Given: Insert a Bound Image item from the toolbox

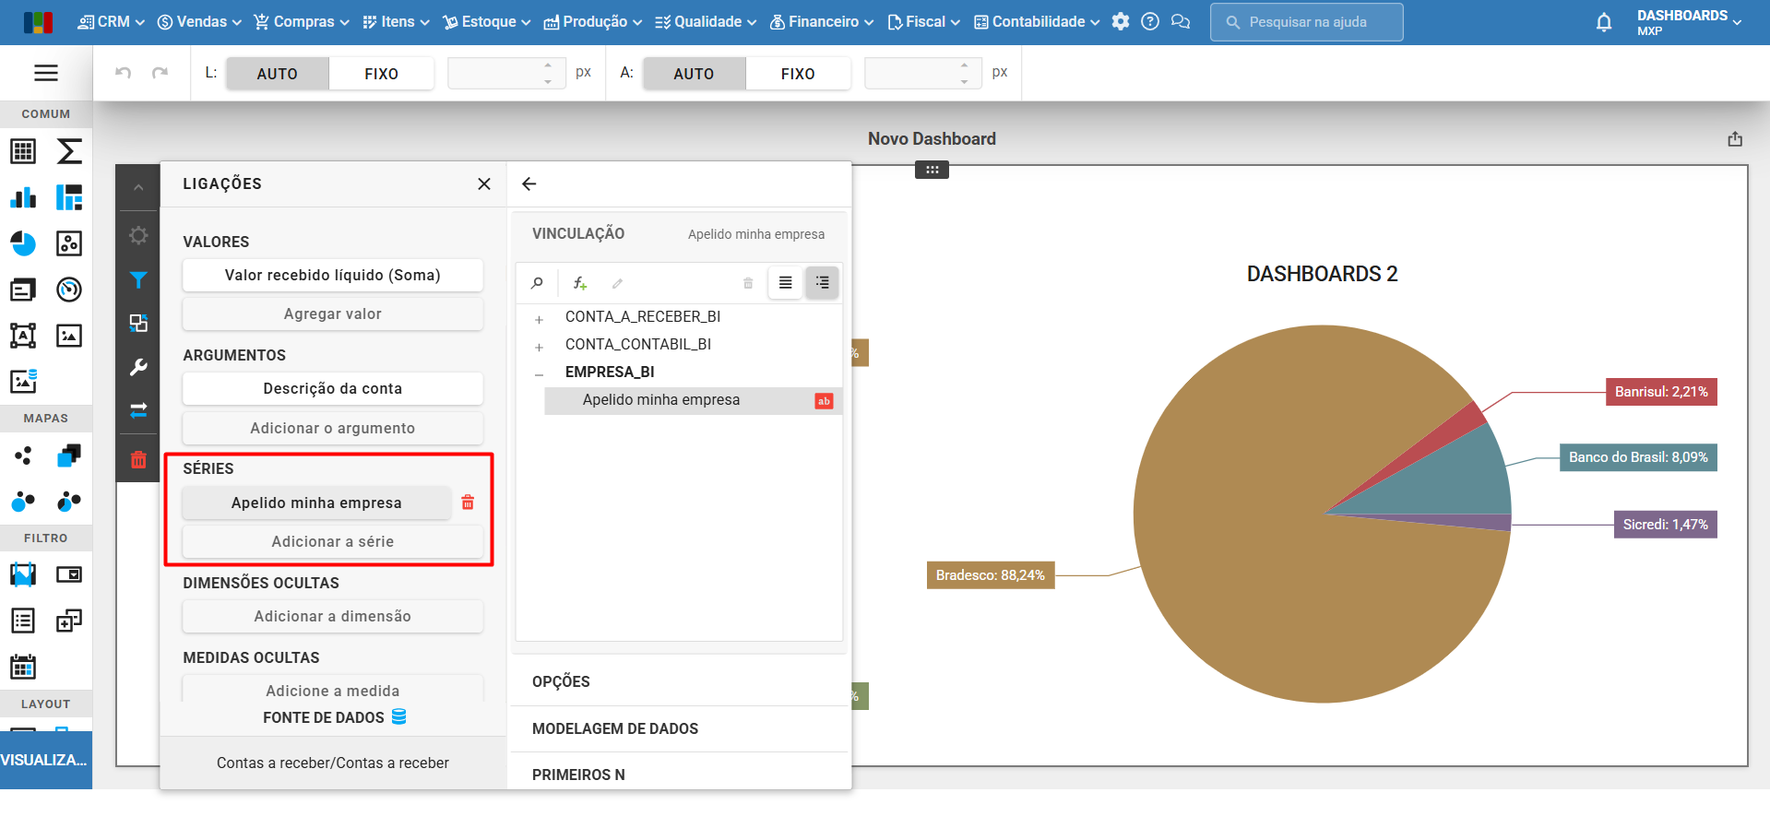Looking at the screenshot, I should coord(23,381).
